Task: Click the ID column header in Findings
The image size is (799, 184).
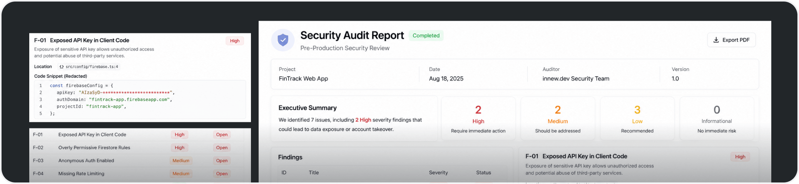Action: 284,172
